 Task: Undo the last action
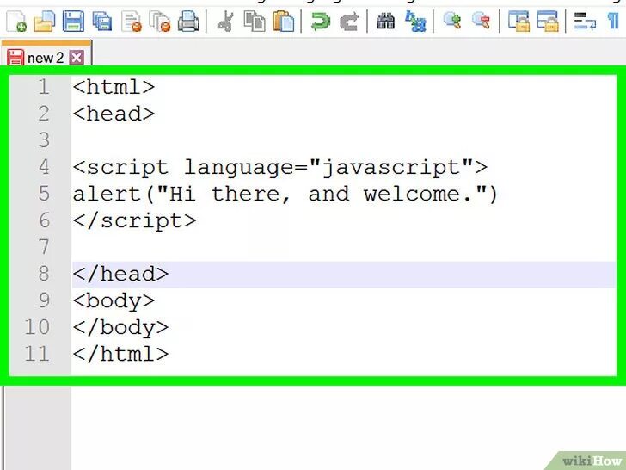point(320,22)
